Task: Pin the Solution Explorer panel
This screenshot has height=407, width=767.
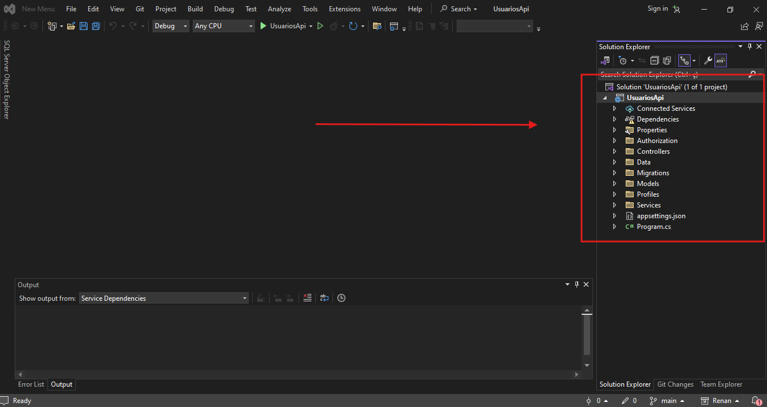Action: coord(750,47)
